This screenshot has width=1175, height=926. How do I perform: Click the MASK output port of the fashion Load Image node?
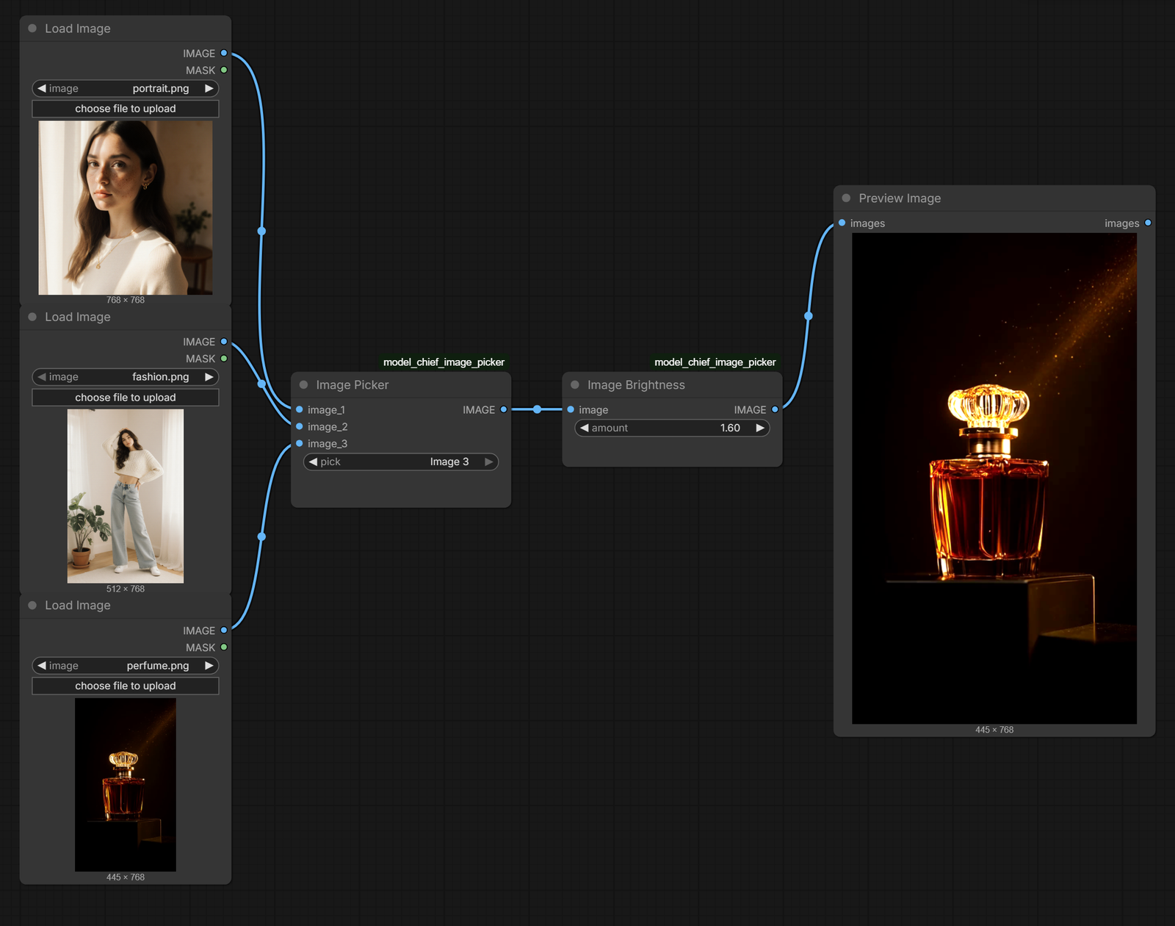[x=224, y=359]
